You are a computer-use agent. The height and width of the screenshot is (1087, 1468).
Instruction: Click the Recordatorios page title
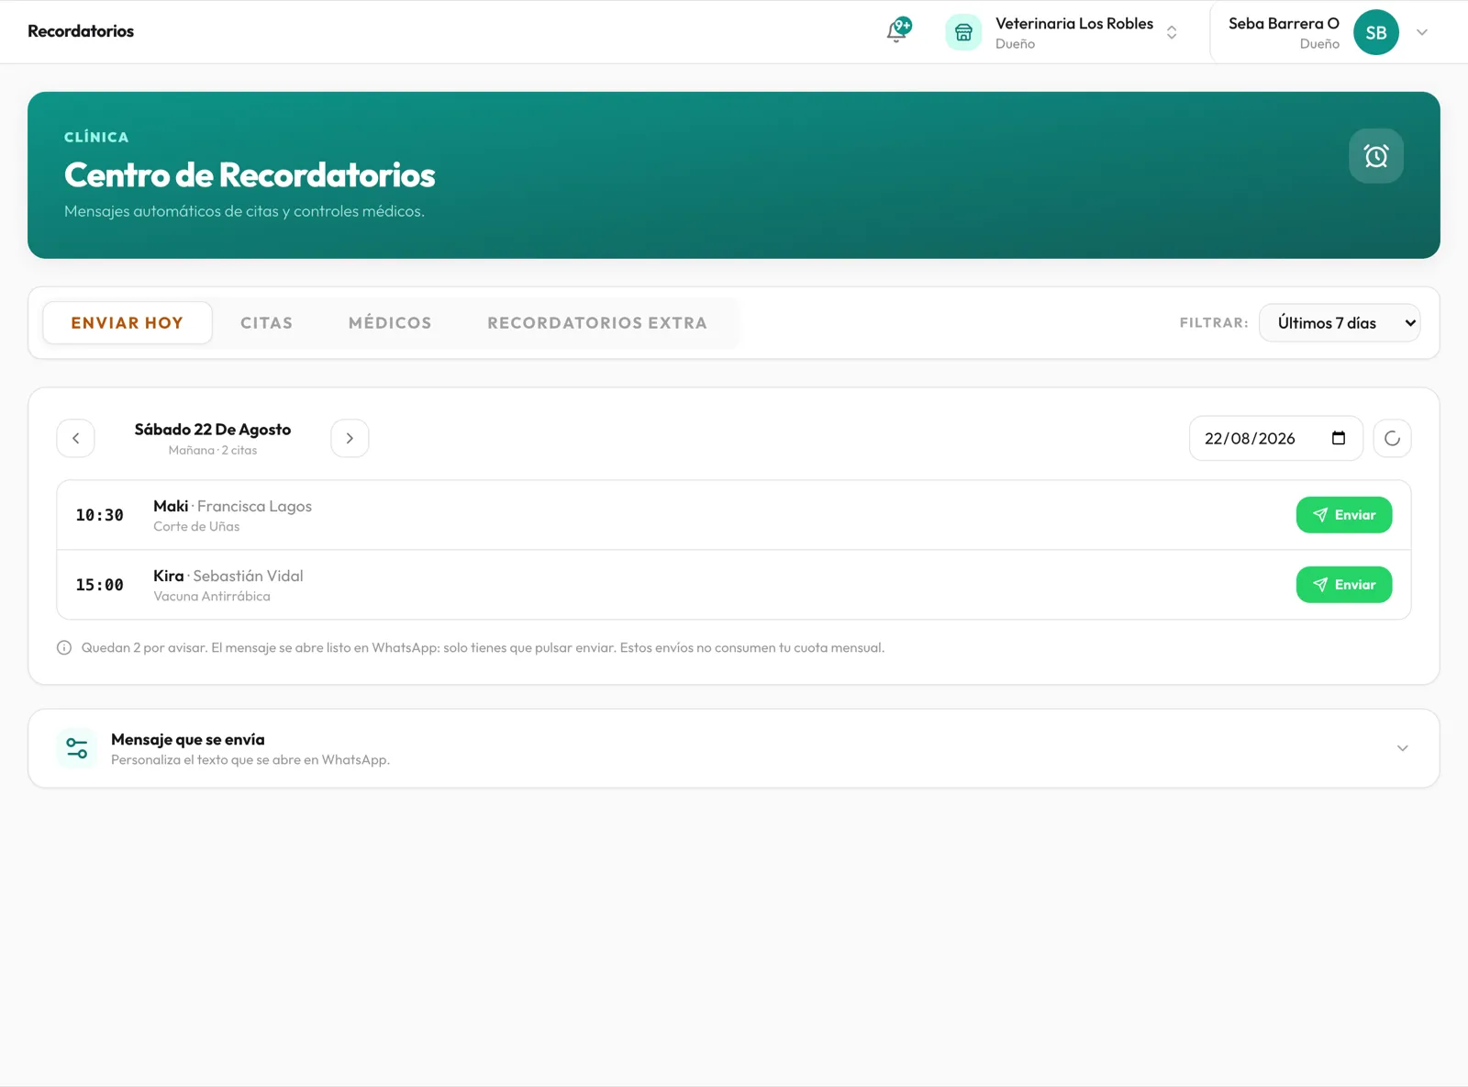tap(81, 31)
